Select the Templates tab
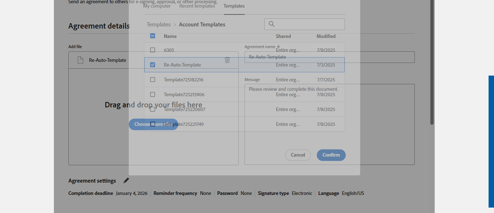Screen dimensions: 494x213 click(x=234, y=6)
